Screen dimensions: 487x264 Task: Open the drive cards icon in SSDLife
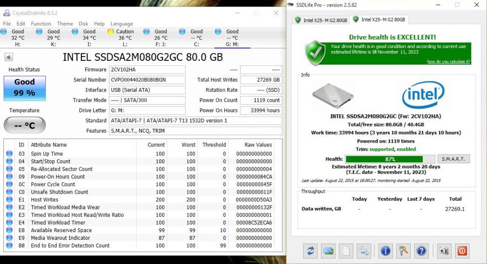[328, 251]
